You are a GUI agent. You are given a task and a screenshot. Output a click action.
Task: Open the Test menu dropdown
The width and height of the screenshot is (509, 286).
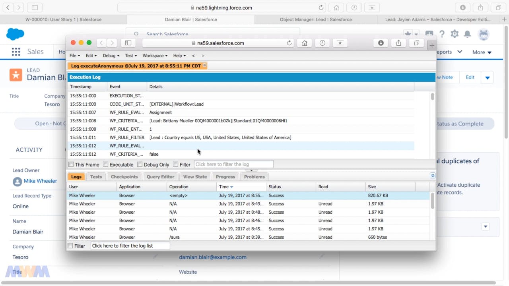(131, 56)
